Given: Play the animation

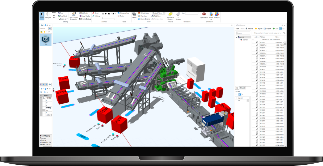Looking at the screenshot, I should (106, 14).
